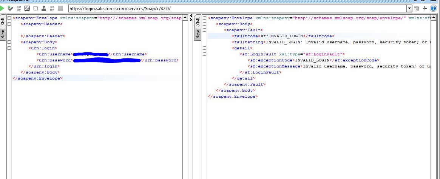The image size is (440, 179).
Task: Click the closing soapenv:Envelope tag in response
Action: click(x=233, y=96)
